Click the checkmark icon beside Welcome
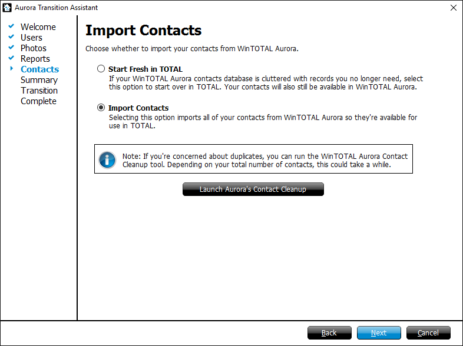Viewport: 463px width, 346px height. click(x=11, y=26)
